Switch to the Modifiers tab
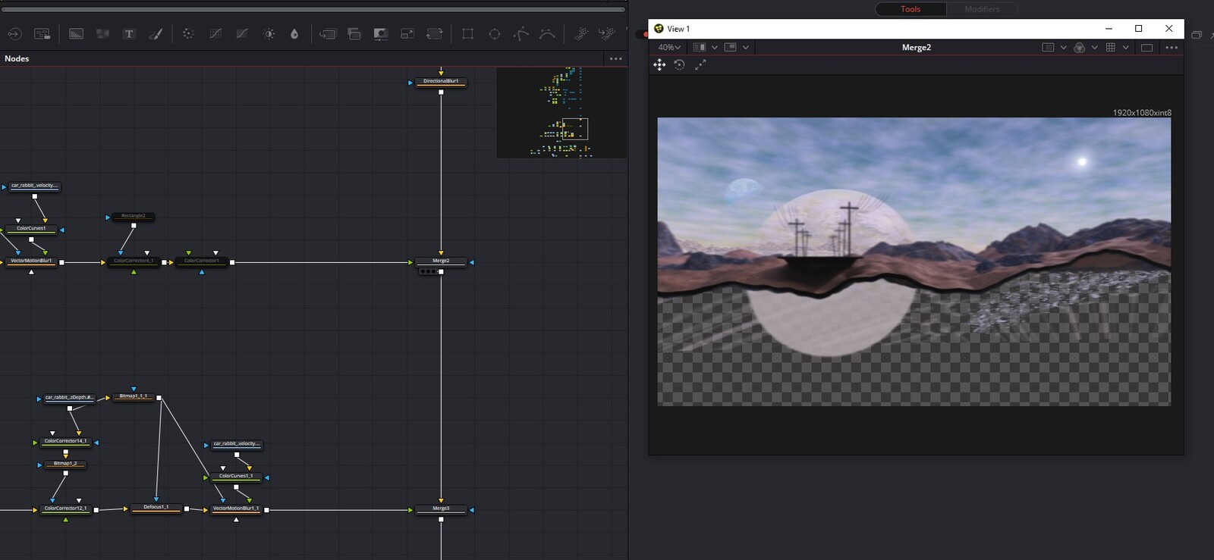 982,9
